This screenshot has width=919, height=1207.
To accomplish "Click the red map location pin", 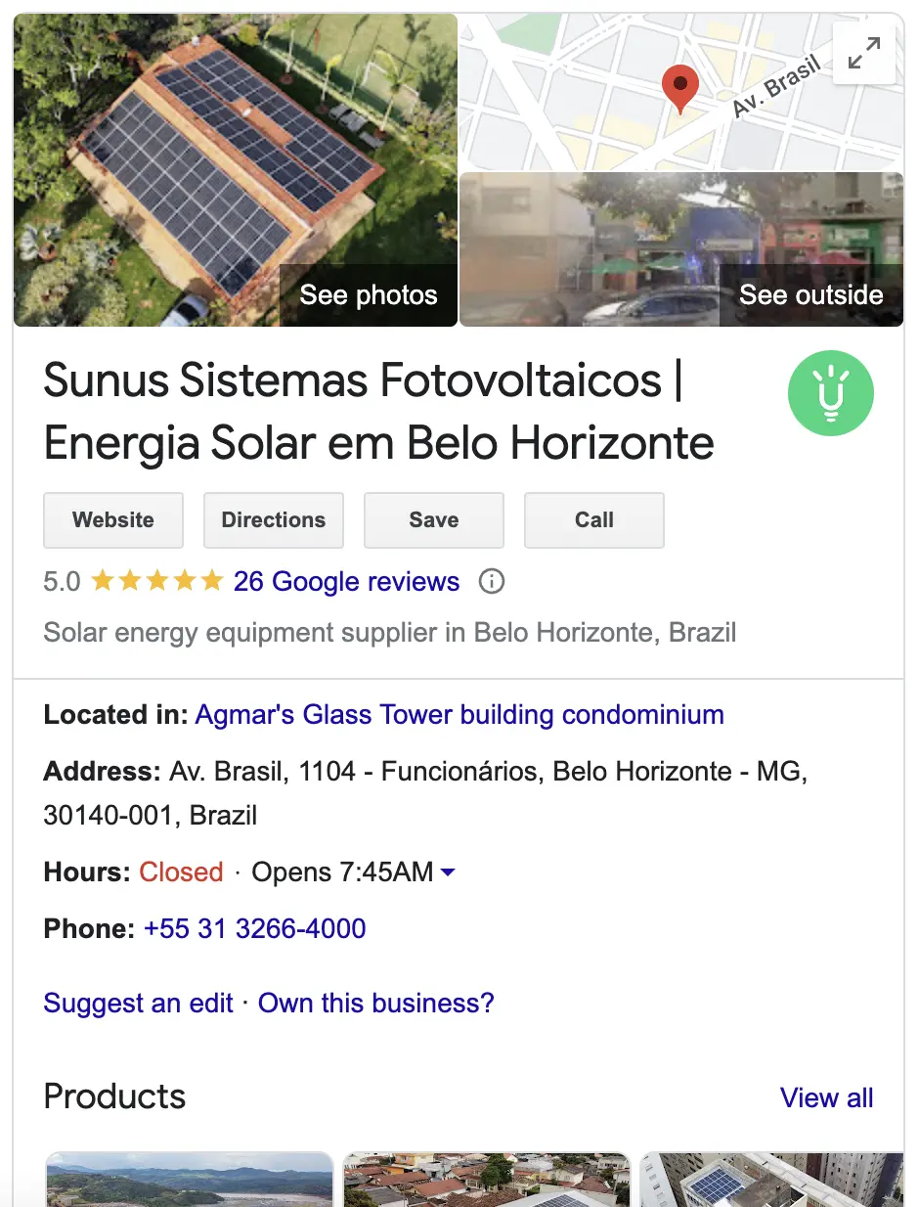I will click(679, 88).
